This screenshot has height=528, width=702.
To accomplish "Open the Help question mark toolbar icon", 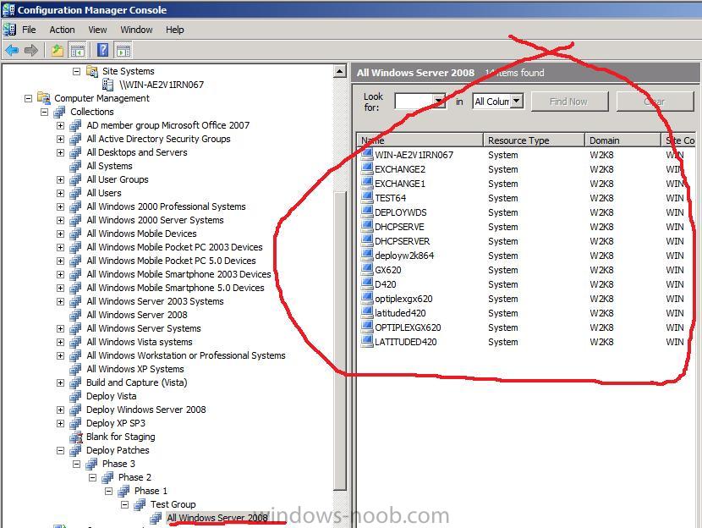I will tap(102, 50).
